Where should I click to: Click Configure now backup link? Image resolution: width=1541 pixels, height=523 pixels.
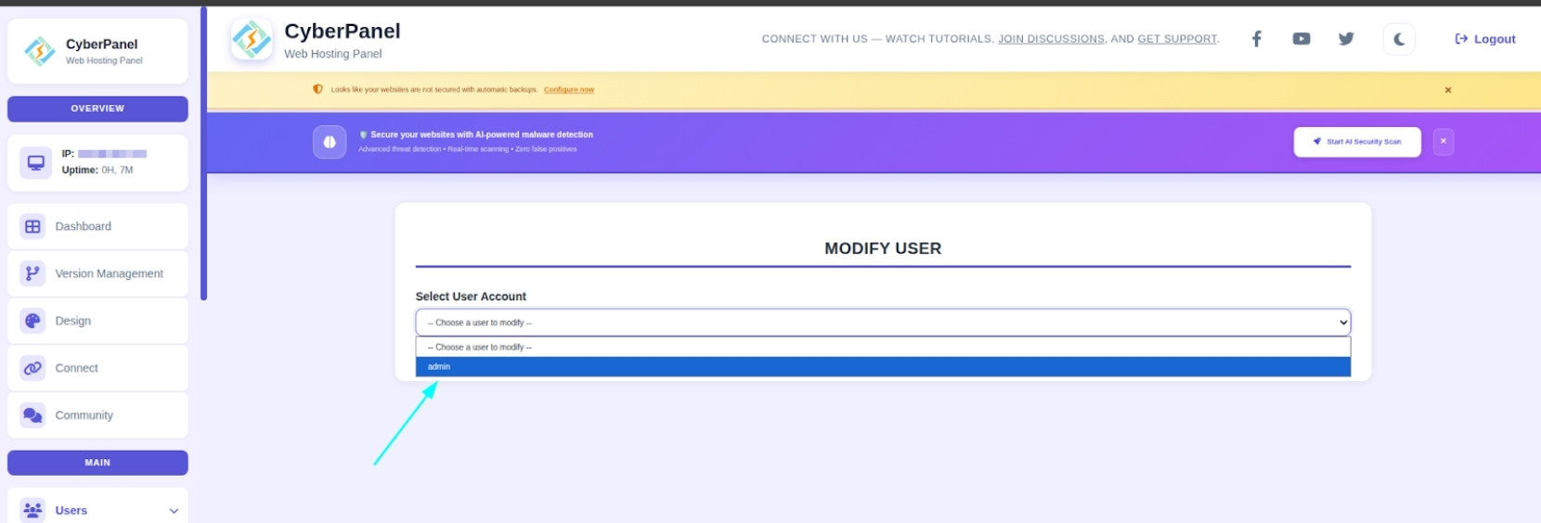click(568, 90)
